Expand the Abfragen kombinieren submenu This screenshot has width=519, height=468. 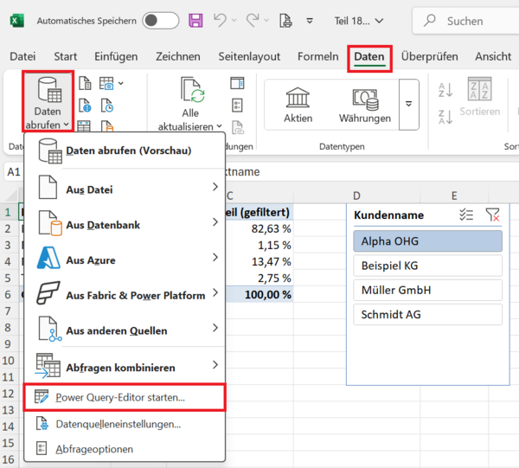125,365
